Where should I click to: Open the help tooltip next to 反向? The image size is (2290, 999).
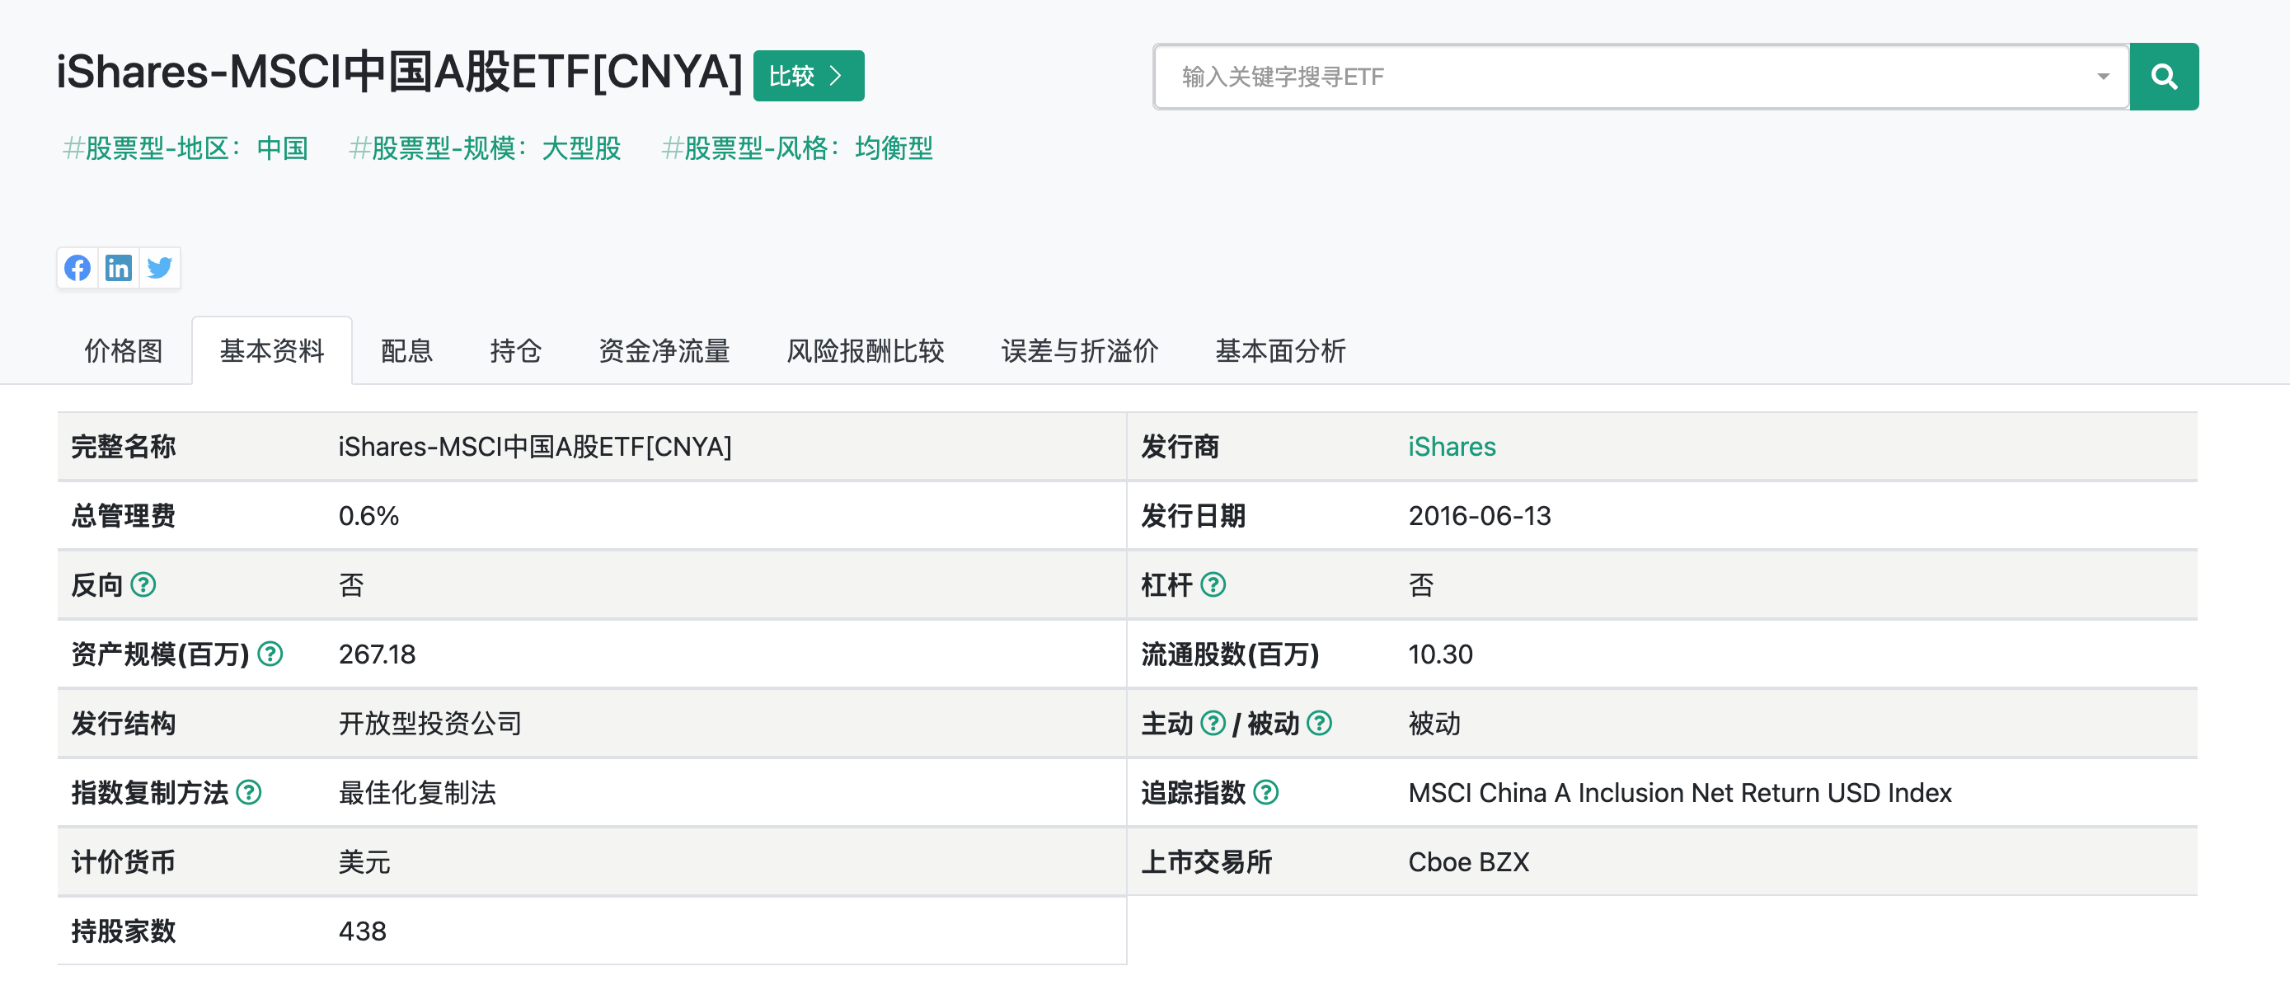coord(145,585)
